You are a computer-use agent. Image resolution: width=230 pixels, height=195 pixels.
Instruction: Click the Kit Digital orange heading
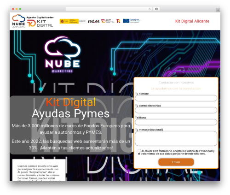click(x=71, y=102)
